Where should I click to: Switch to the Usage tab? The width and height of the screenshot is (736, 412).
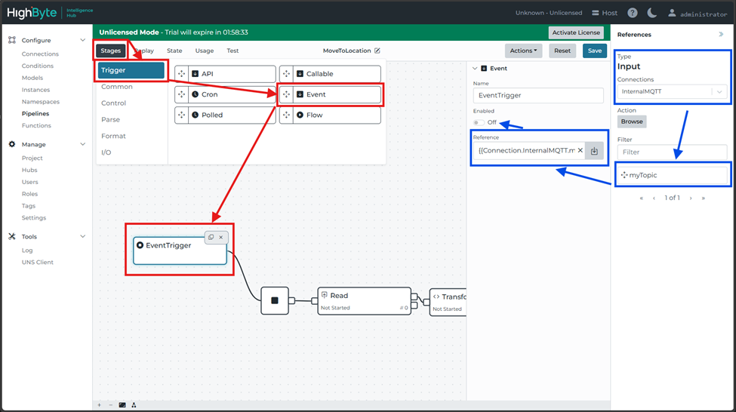(204, 51)
